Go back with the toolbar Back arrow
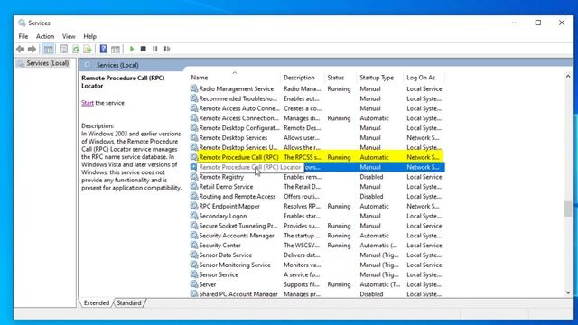Viewport: 578px width, 325px height. tap(20, 49)
